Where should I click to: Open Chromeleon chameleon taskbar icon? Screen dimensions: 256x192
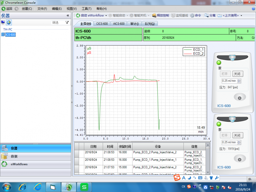coord(69,187)
